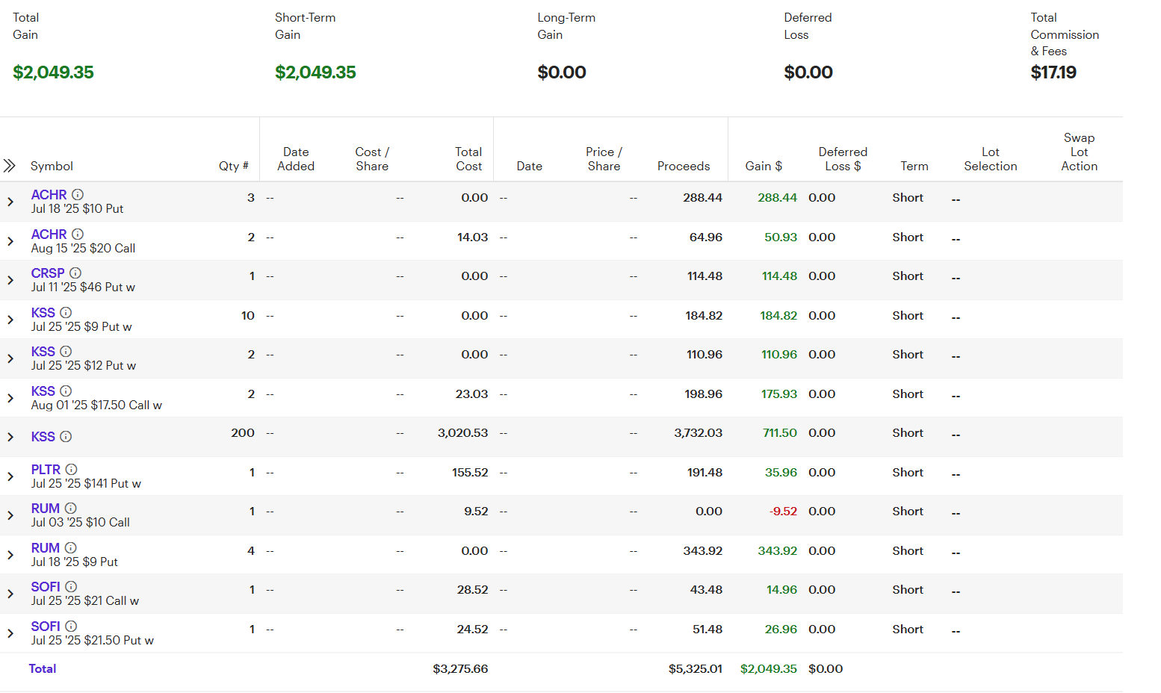Expand the KSS 200 shares row
The height and width of the screenshot is (693, 1161).
[10, 437]
